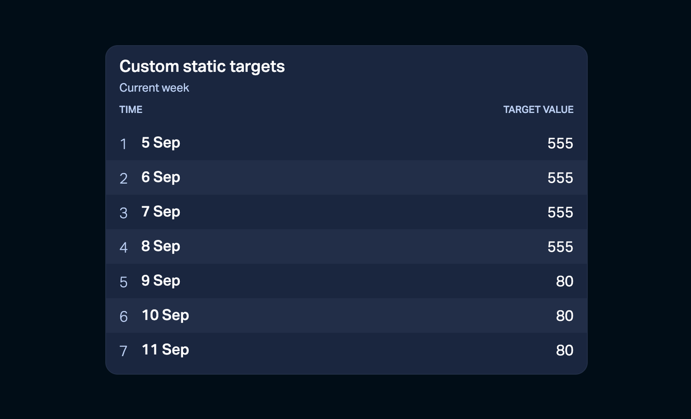Click the Current week subtitle
This screenshot has height=419, width=691.
click(154, 87)
